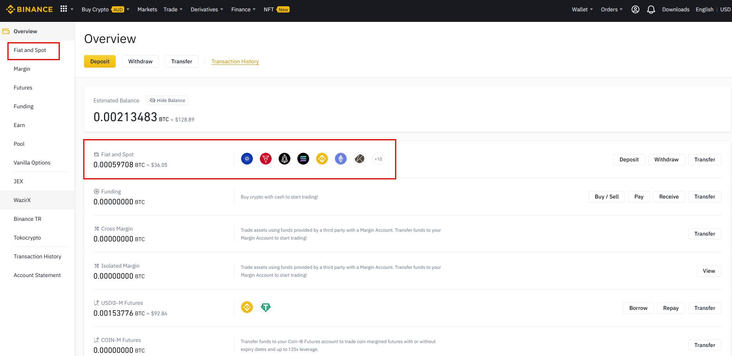The image size is (732, 356).
Task: Click Buy / Sell in Funding row
Action: pos(607,197)
